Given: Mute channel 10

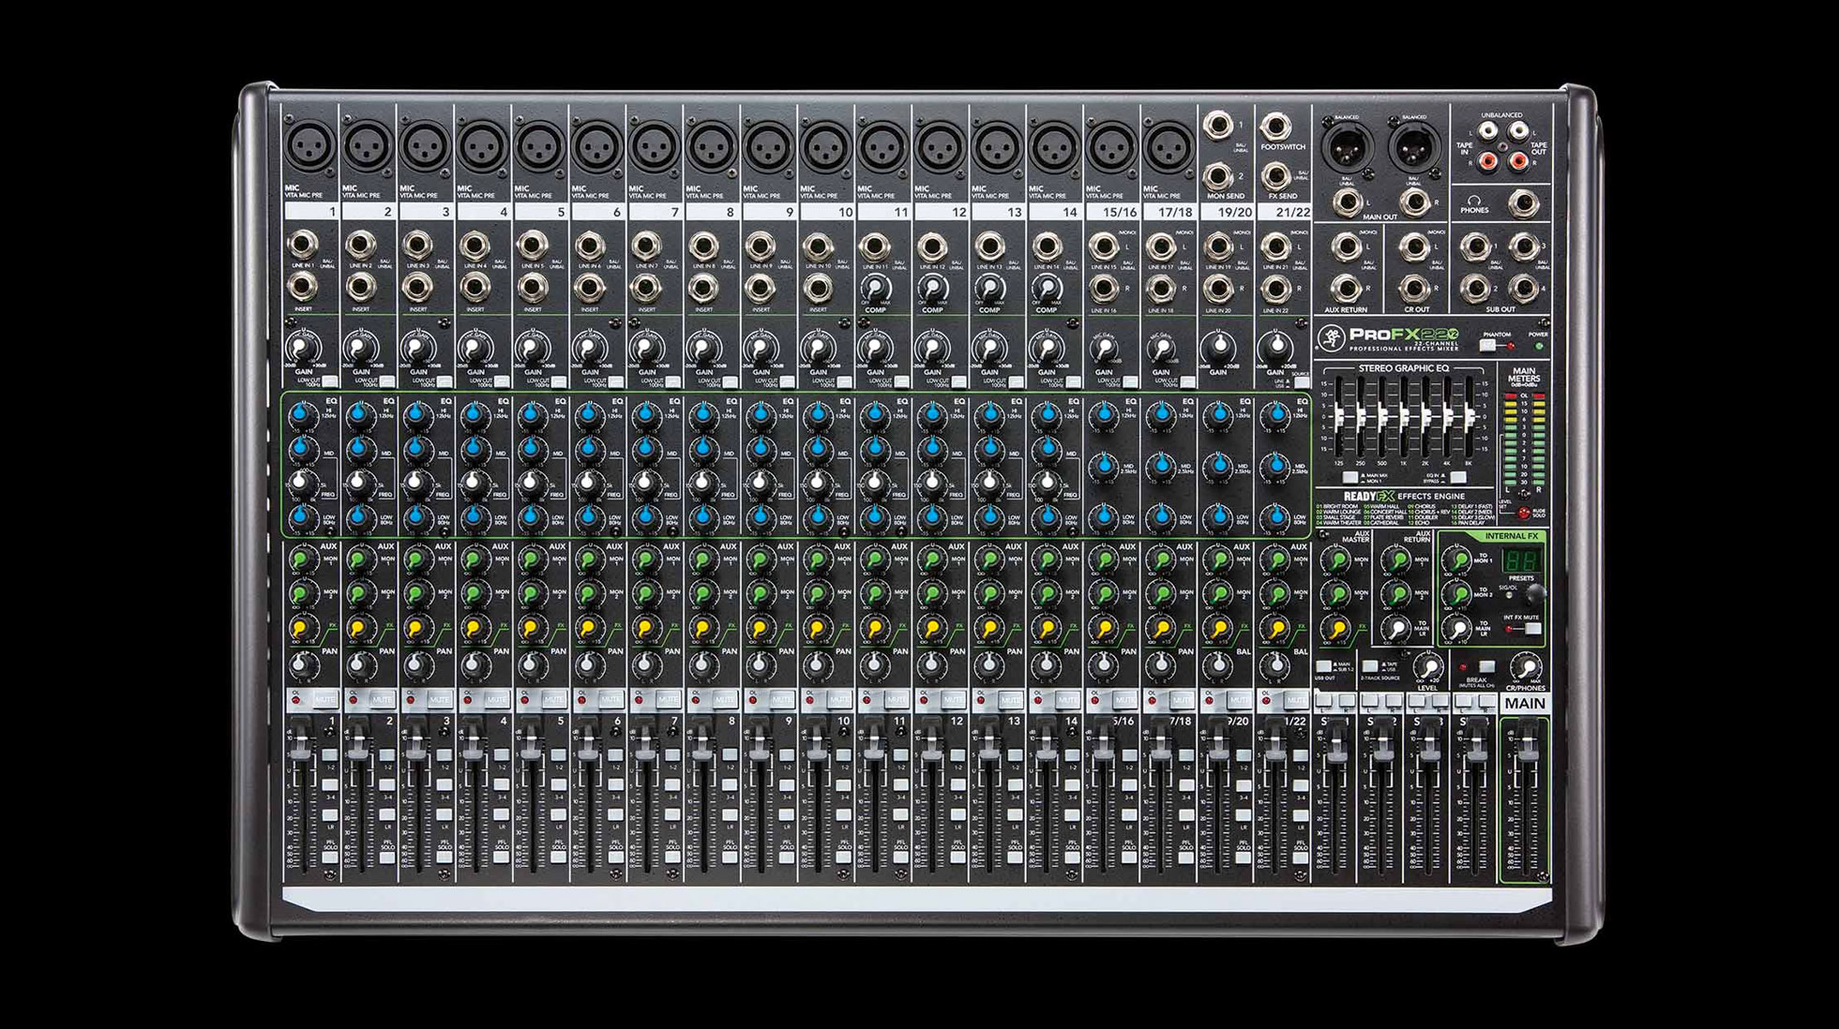Looking at the screenshot, I should [840, 700].
